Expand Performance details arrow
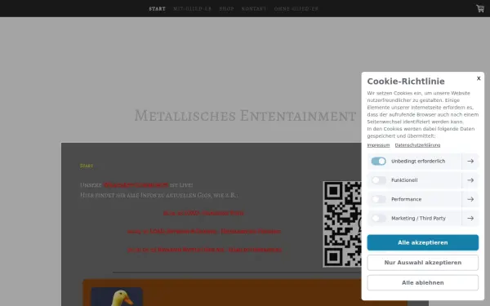The height and width of the screenshot is (306, 490). [x=470, y=199]
